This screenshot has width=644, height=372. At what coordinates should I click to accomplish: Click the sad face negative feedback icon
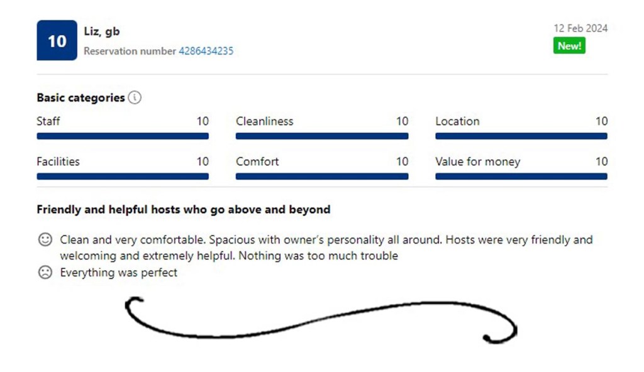pos(45,273)
